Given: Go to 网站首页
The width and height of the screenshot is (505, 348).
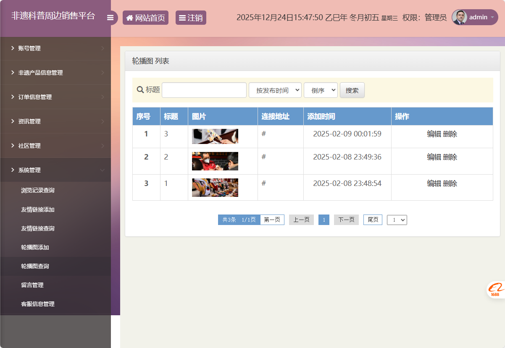Looking at the screenshot, I should point(145,18).
